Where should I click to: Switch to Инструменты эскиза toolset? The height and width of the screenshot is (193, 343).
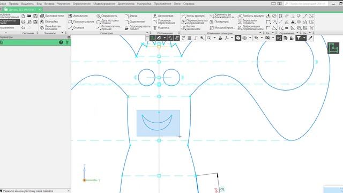(x=10, y=21)
